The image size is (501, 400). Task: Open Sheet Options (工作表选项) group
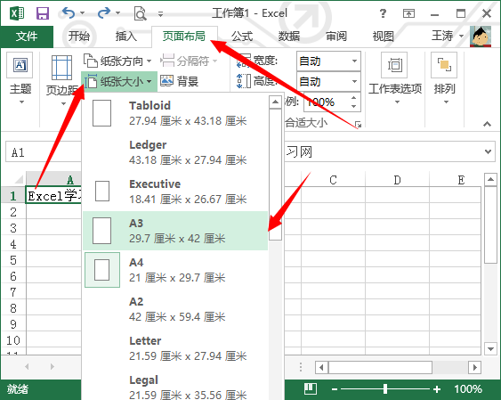(x=395, y=78)
